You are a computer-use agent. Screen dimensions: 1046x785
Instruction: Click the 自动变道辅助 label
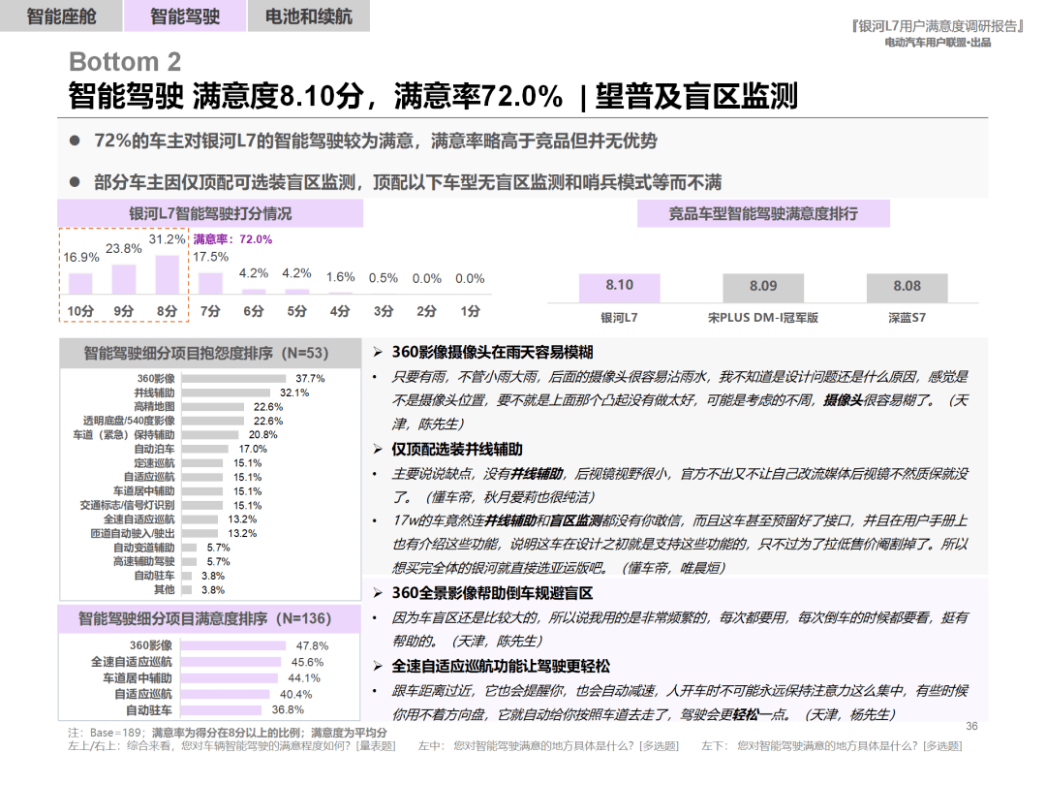click(x=143, y=548)
